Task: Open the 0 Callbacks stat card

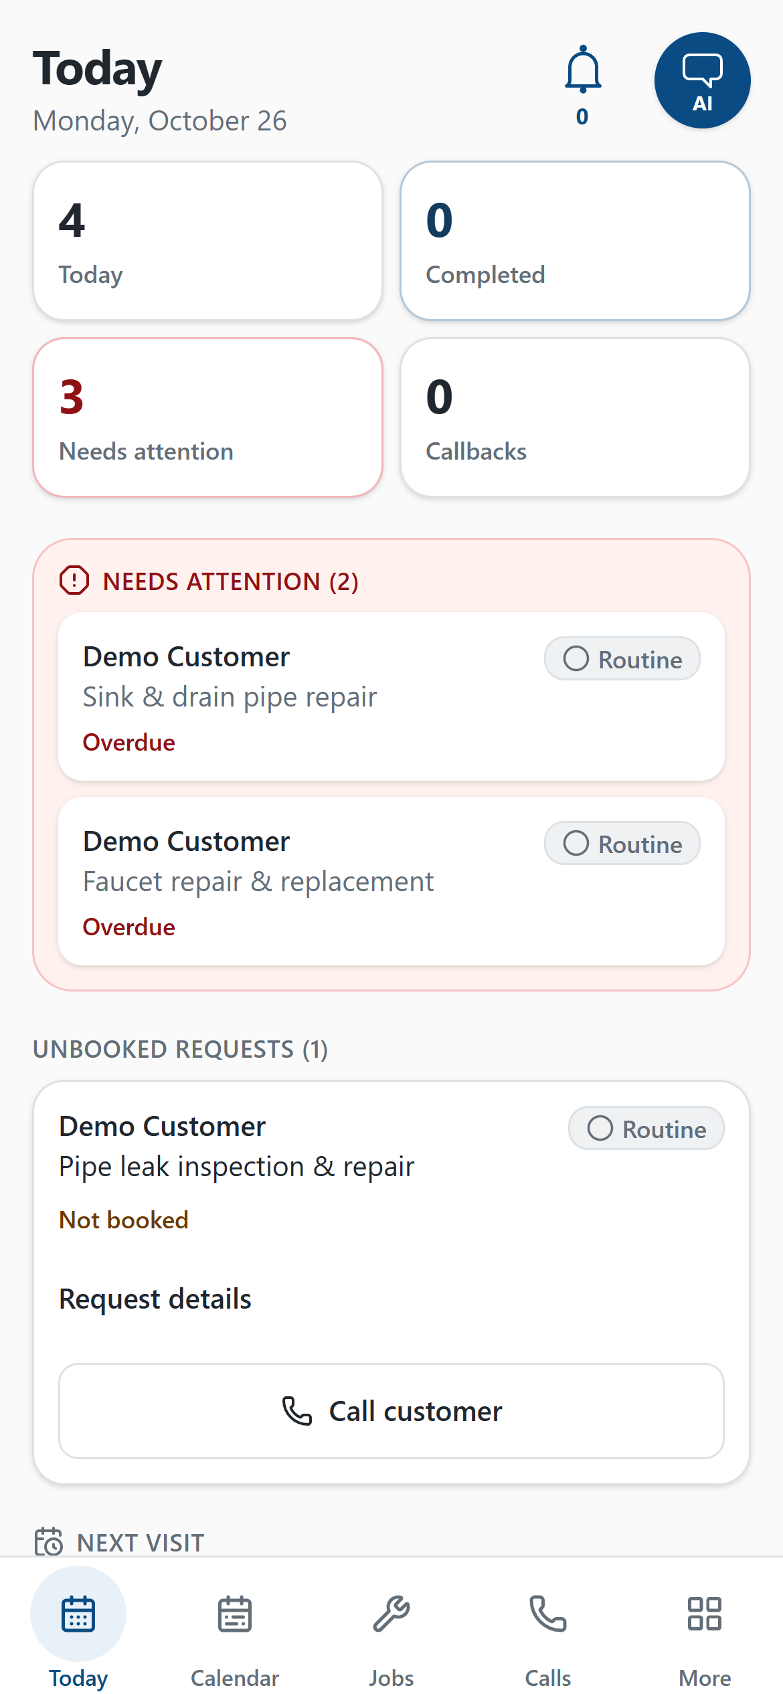Action: 575,417
